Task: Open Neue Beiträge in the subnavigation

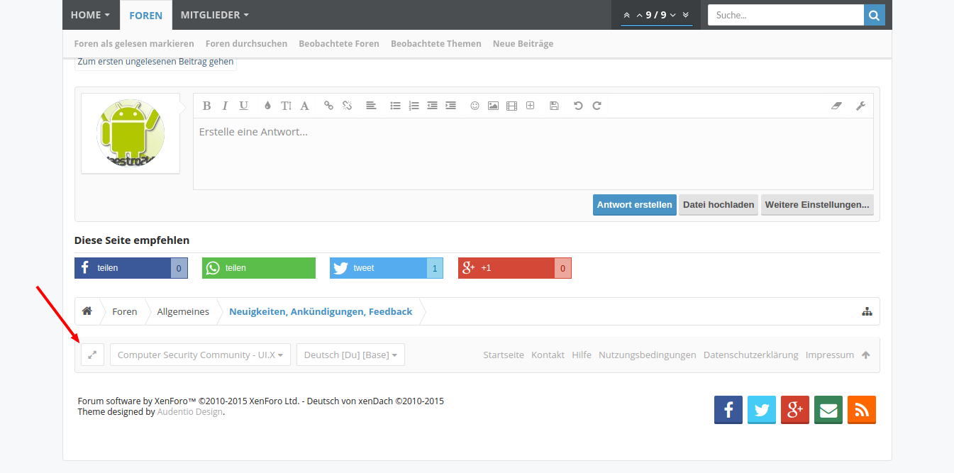Action: pos(523,43)
